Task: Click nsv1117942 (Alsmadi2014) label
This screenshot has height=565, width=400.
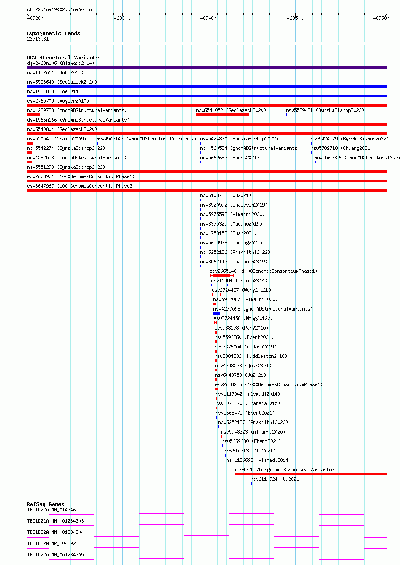Action: click(248, 394)
